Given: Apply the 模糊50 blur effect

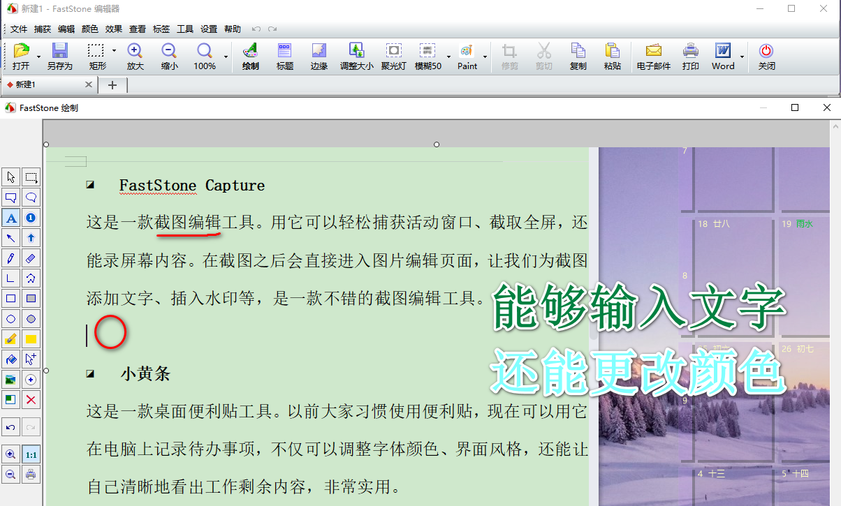Looking at the screenshot, I should click(428, 56).
